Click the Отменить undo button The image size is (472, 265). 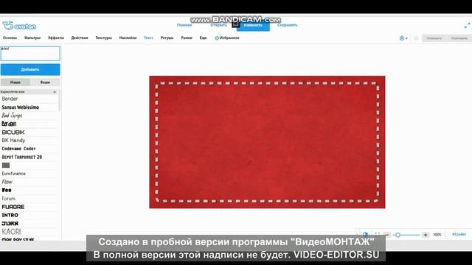[x=434, y=38]
